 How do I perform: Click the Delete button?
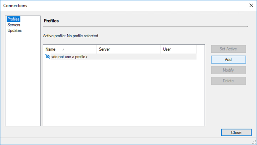click(x=228, y=81)
